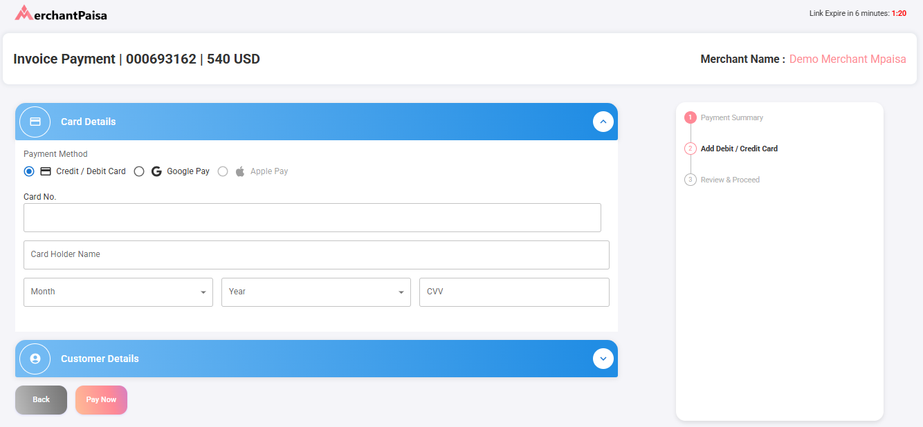Screen dimensions: 923x427
Task: Choose the Google Pay radio option
Action: point(139,171)
